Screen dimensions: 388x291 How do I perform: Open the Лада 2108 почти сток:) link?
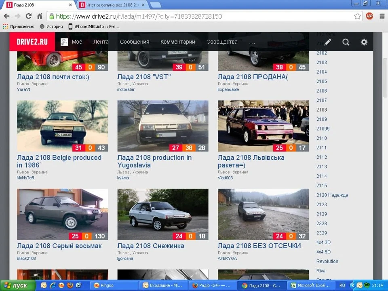[x=53, y=77]
